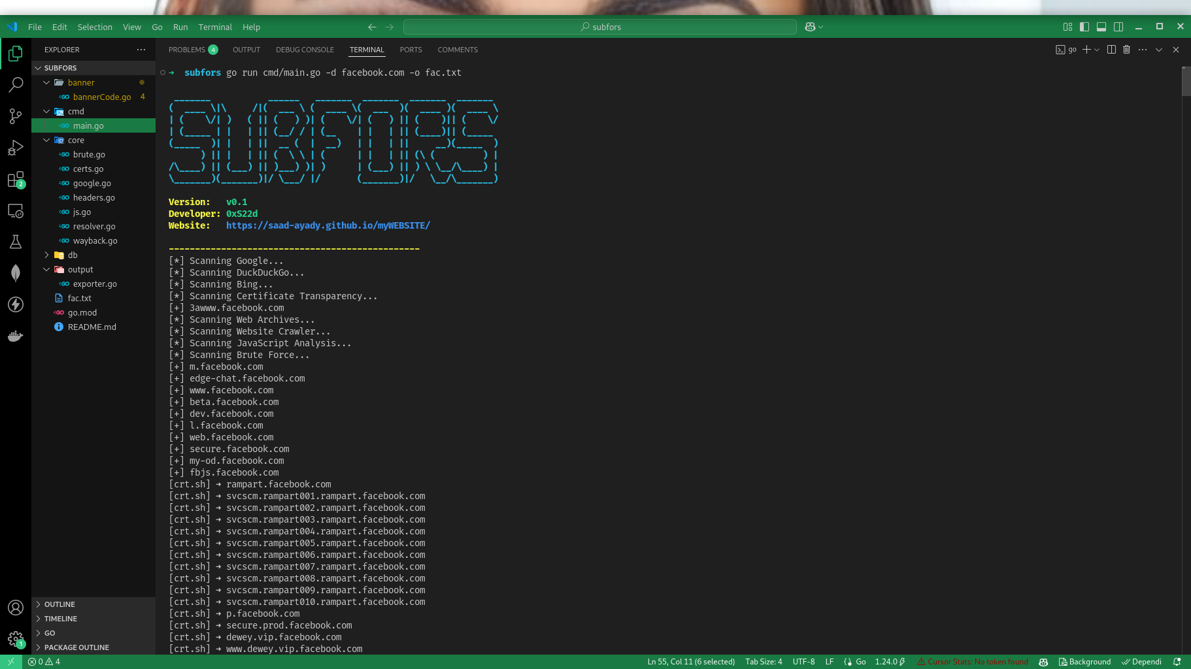Toggle the primary side bar
1191x669 pixels.
[x=1084, y=27]
